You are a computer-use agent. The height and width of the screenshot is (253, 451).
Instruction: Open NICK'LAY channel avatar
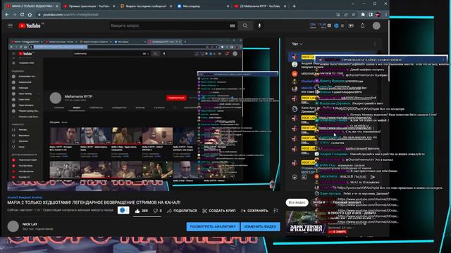(x=13, y=226)
